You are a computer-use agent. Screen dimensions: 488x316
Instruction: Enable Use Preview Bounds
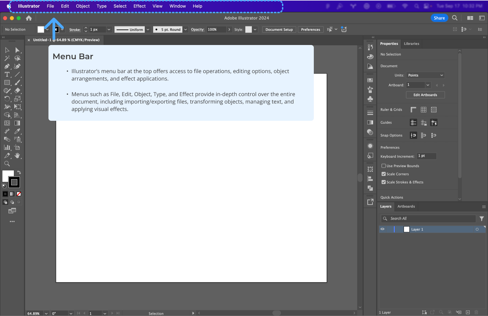[x=383, y=166]
